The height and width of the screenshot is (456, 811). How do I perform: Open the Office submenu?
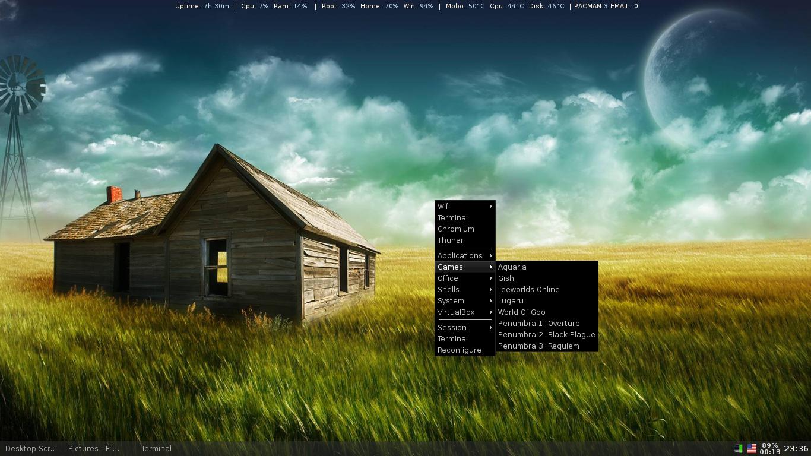[465, 278]
